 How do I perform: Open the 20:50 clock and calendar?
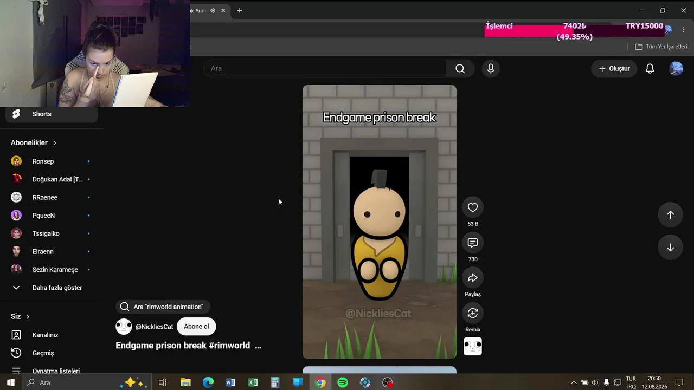coord(654,382)
